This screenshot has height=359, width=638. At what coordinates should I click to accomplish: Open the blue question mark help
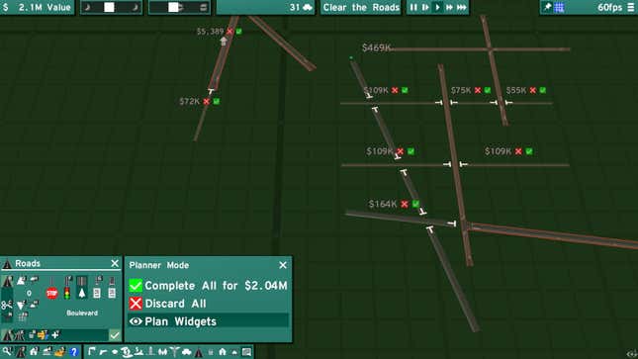(x=73, y=352)
